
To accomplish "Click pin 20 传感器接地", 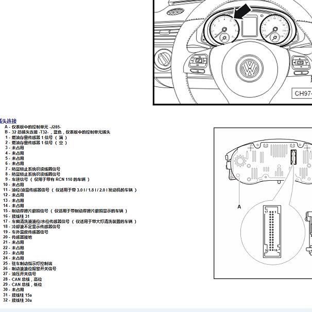I will 18,237.
